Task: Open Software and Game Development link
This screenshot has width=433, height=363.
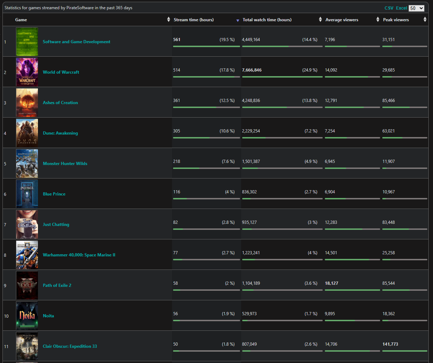Action: 77,42
